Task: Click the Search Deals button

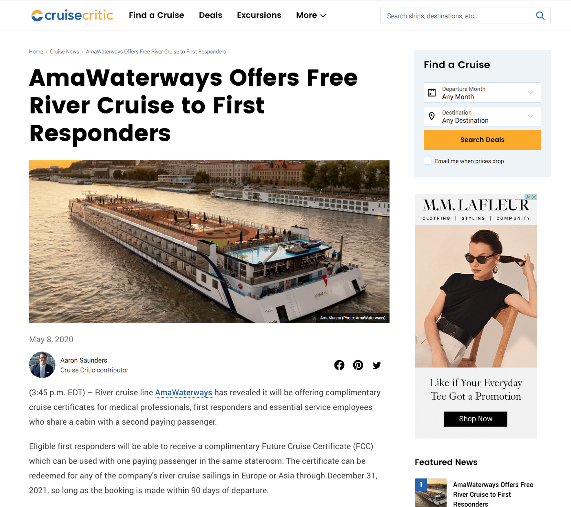Action: tap(482, 140)
